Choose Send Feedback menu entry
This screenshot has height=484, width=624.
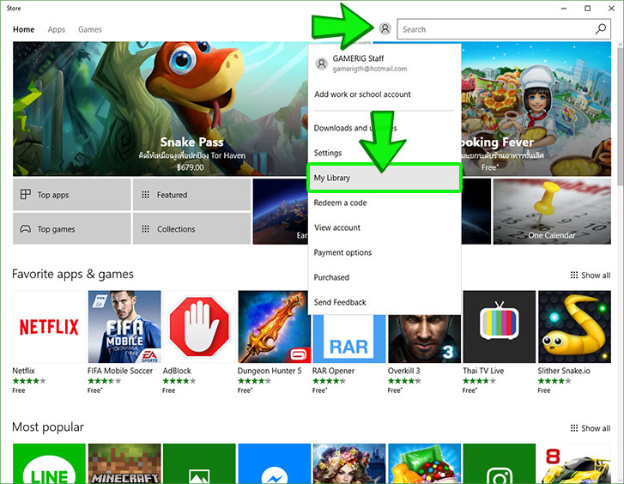[385, 302]
